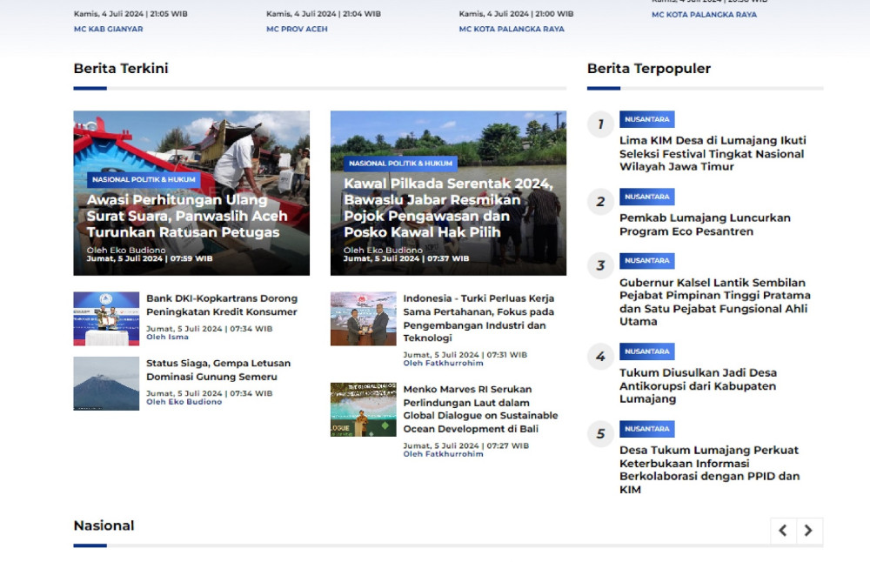
Task: Select MC PROV ACEH source link
Action: tap(297, 29)
